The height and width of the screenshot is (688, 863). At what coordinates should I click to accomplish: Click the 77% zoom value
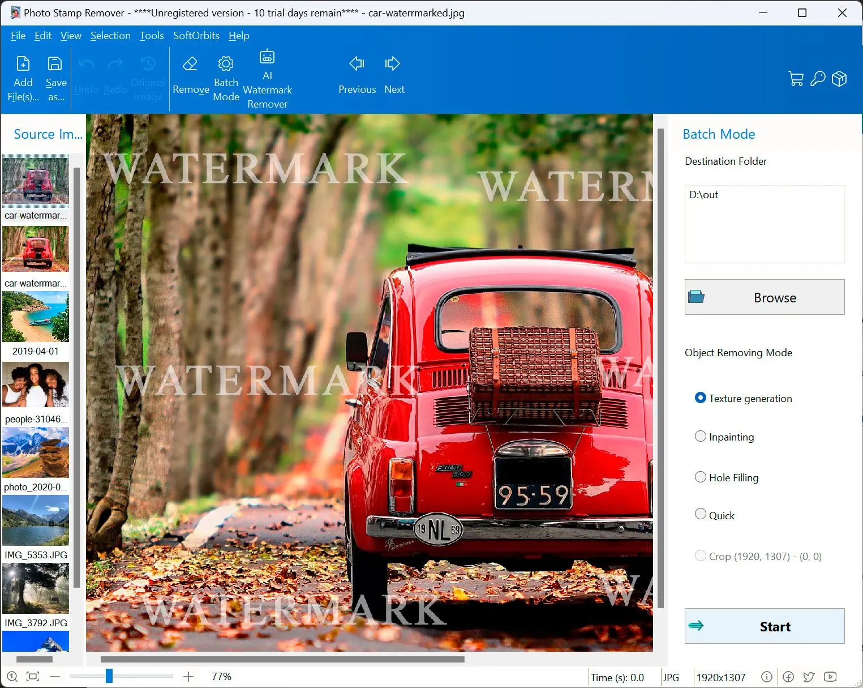(221, 677)
